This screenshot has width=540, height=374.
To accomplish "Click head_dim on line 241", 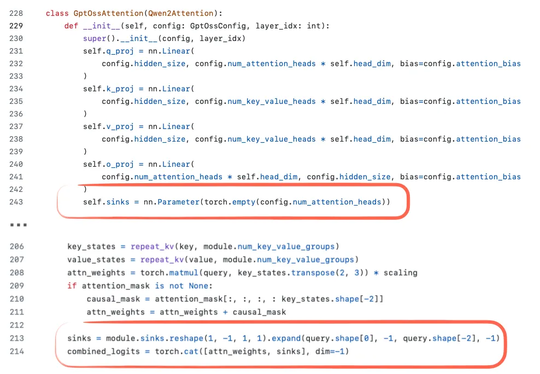I will 279,177.
